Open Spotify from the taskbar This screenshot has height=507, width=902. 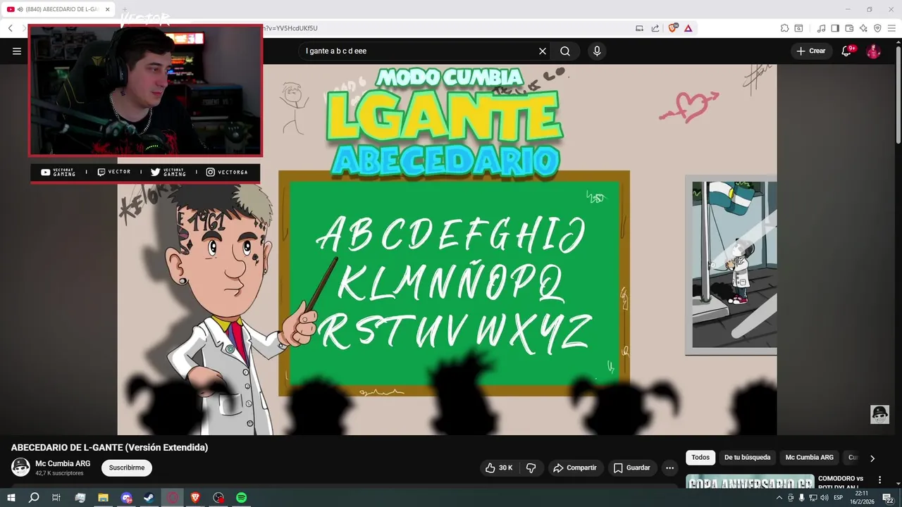[241, 497]
